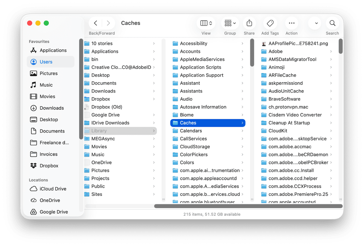Open the View mode dropdown
Viewport: 364px width, 246px height.
pyautogui.click(x=206, y=23)
